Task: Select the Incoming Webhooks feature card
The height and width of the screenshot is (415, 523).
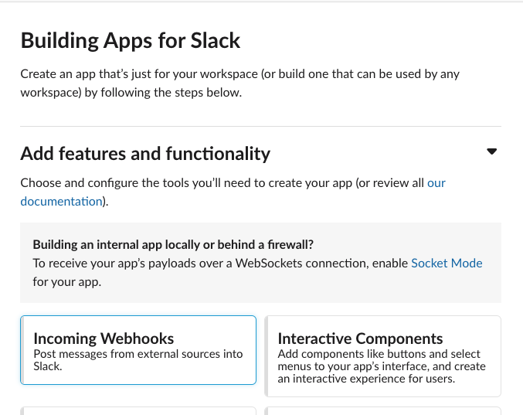Action: [x=138, y=350]
